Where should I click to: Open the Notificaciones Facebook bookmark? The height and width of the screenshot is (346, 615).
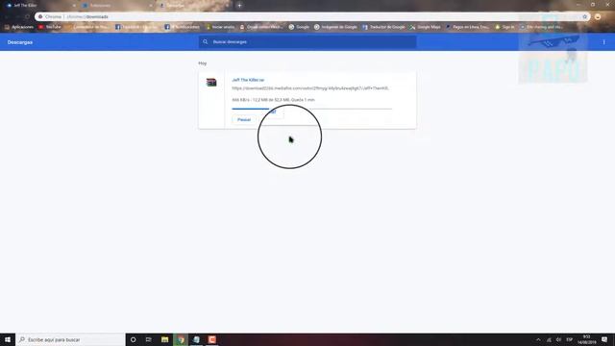pyautogui.click(x=183, y=27)
